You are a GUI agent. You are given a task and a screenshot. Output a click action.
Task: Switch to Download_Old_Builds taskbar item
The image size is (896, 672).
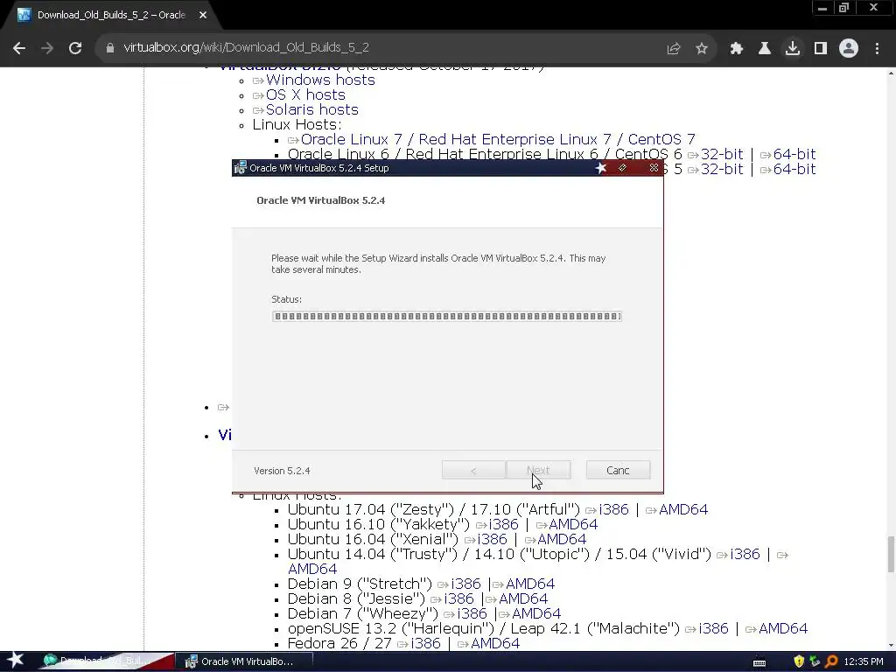106,661
